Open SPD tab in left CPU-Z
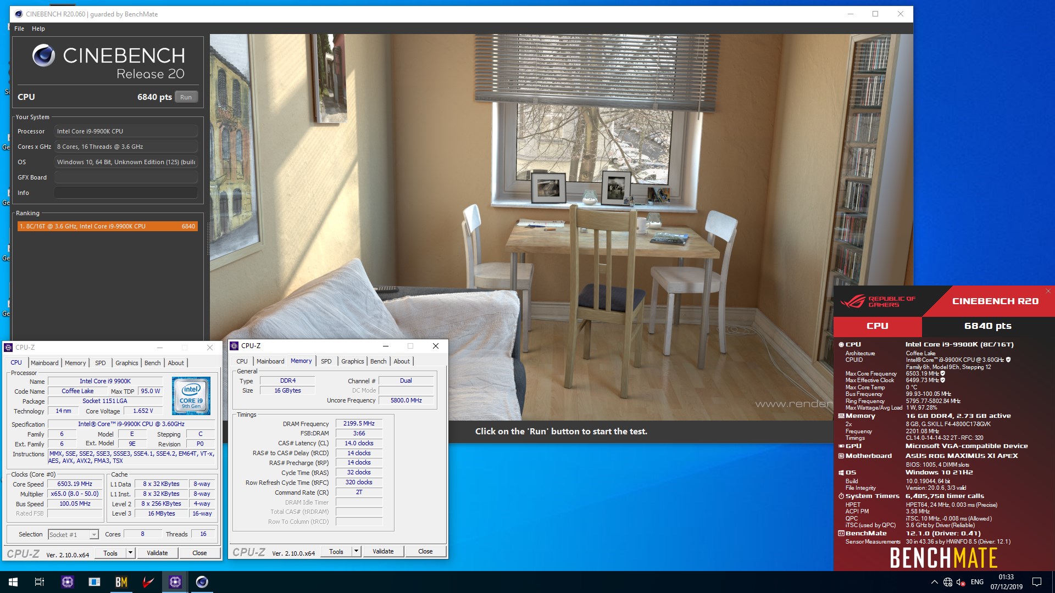 (x=100, y=363)
